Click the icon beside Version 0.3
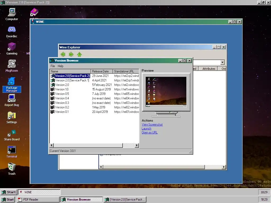Viewport: 271px width, 203px height. tap(53, 103)
